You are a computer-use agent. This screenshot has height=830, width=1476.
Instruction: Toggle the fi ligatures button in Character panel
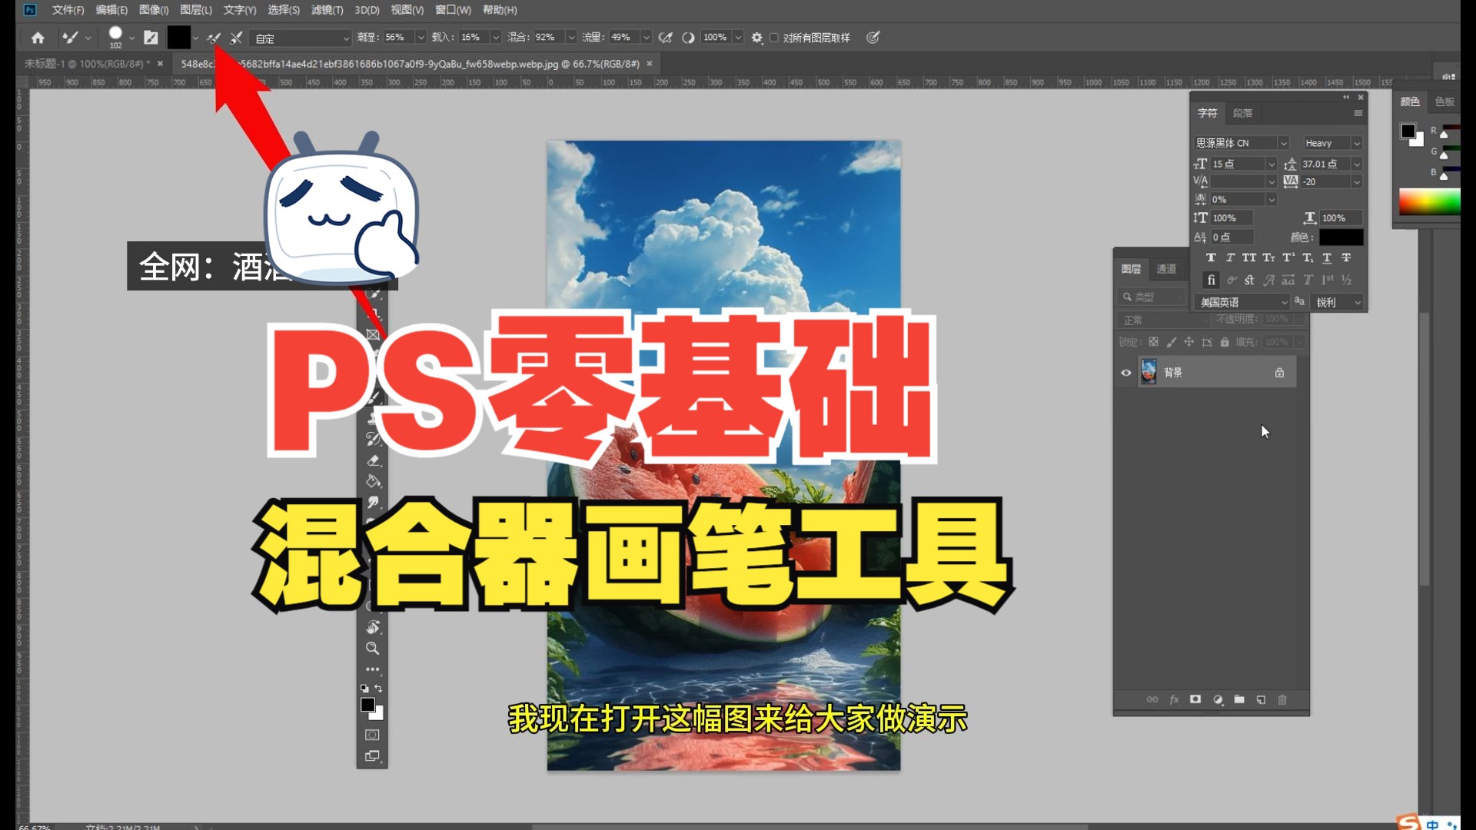(x=1211, y=280)
